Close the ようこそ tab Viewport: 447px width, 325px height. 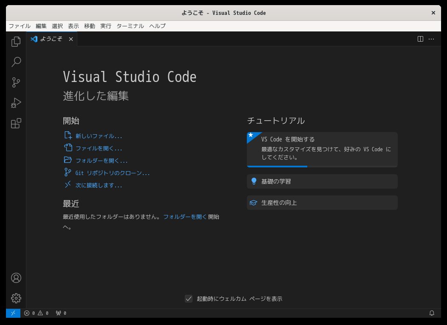click(x=71, y=39)
